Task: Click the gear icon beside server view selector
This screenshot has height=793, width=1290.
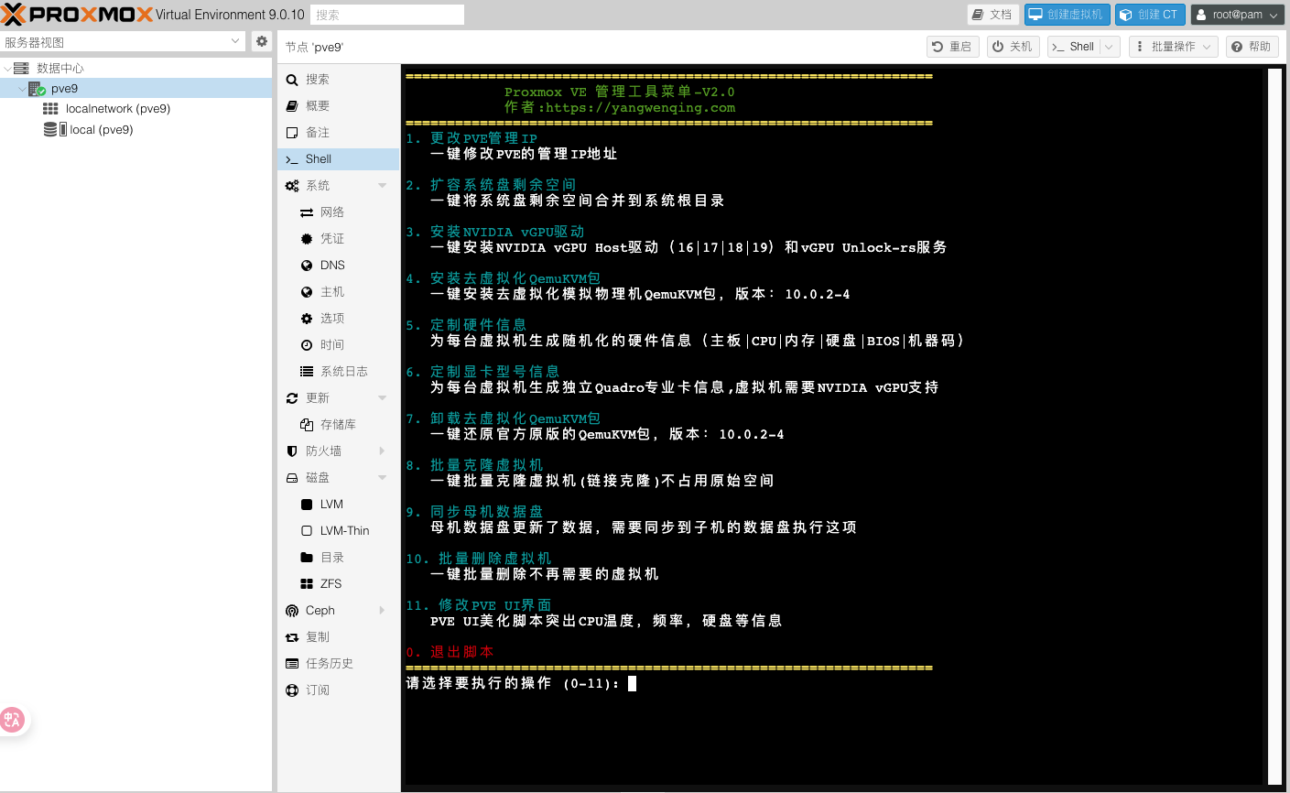Action: 262,41
